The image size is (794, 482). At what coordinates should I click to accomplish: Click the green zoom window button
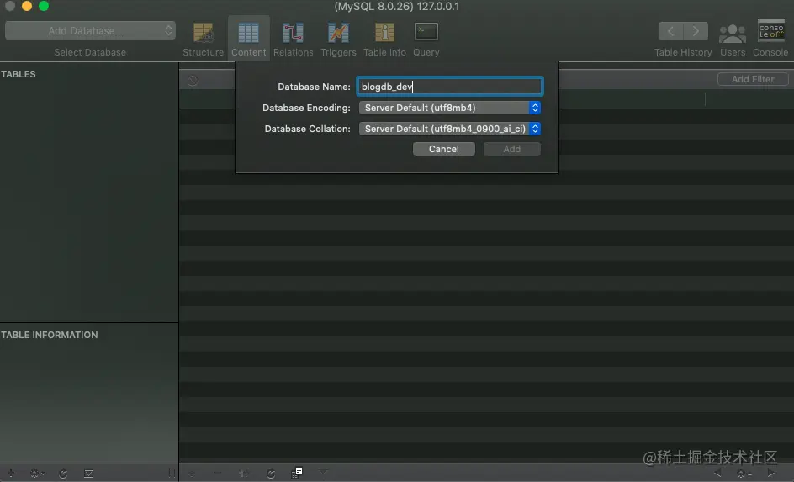coord(44,6)
